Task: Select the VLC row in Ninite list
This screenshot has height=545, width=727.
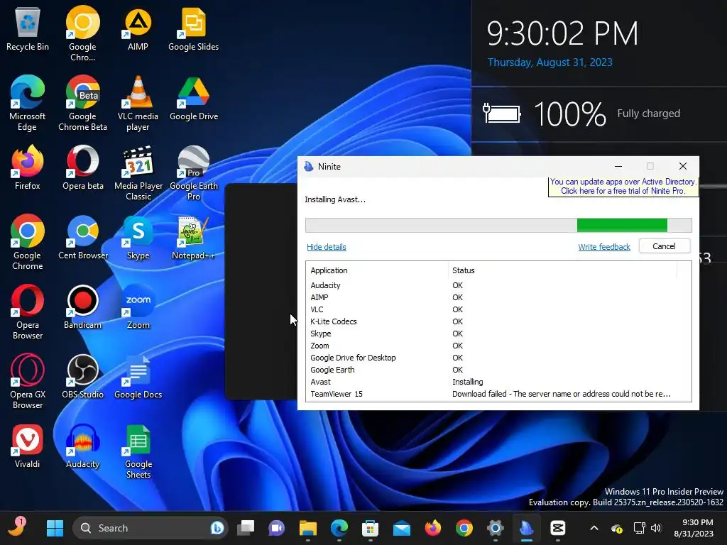Action: point(498,309)
